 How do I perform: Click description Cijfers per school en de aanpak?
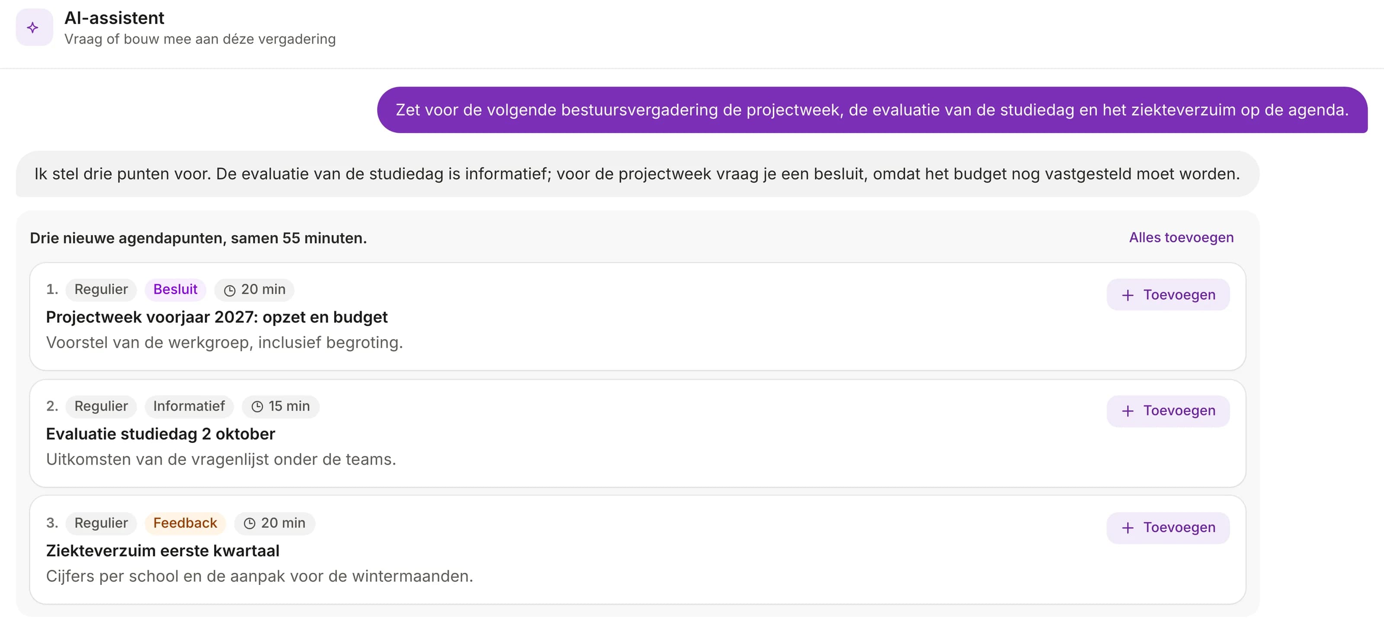(x=259, y=576)
